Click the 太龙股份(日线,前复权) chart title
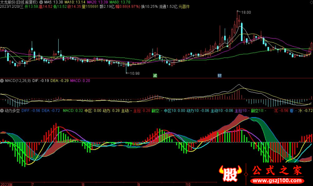This screenshot has width=313, height=186. coord(19,2)
